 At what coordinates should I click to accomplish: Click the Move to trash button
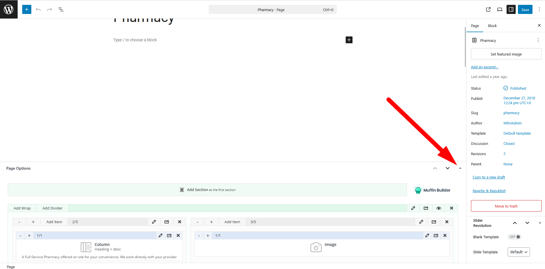point(506,206)
